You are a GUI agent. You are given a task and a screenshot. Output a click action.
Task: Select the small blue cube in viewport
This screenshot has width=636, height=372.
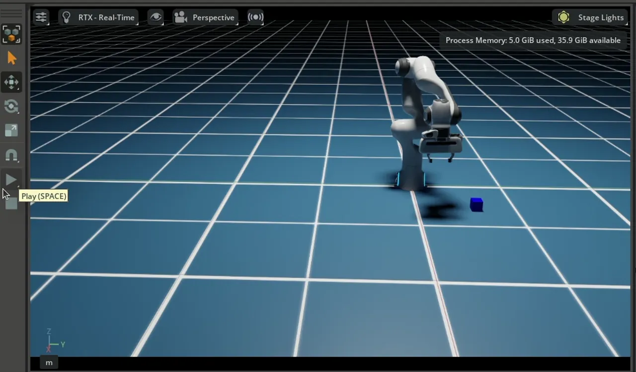point(476,204)
